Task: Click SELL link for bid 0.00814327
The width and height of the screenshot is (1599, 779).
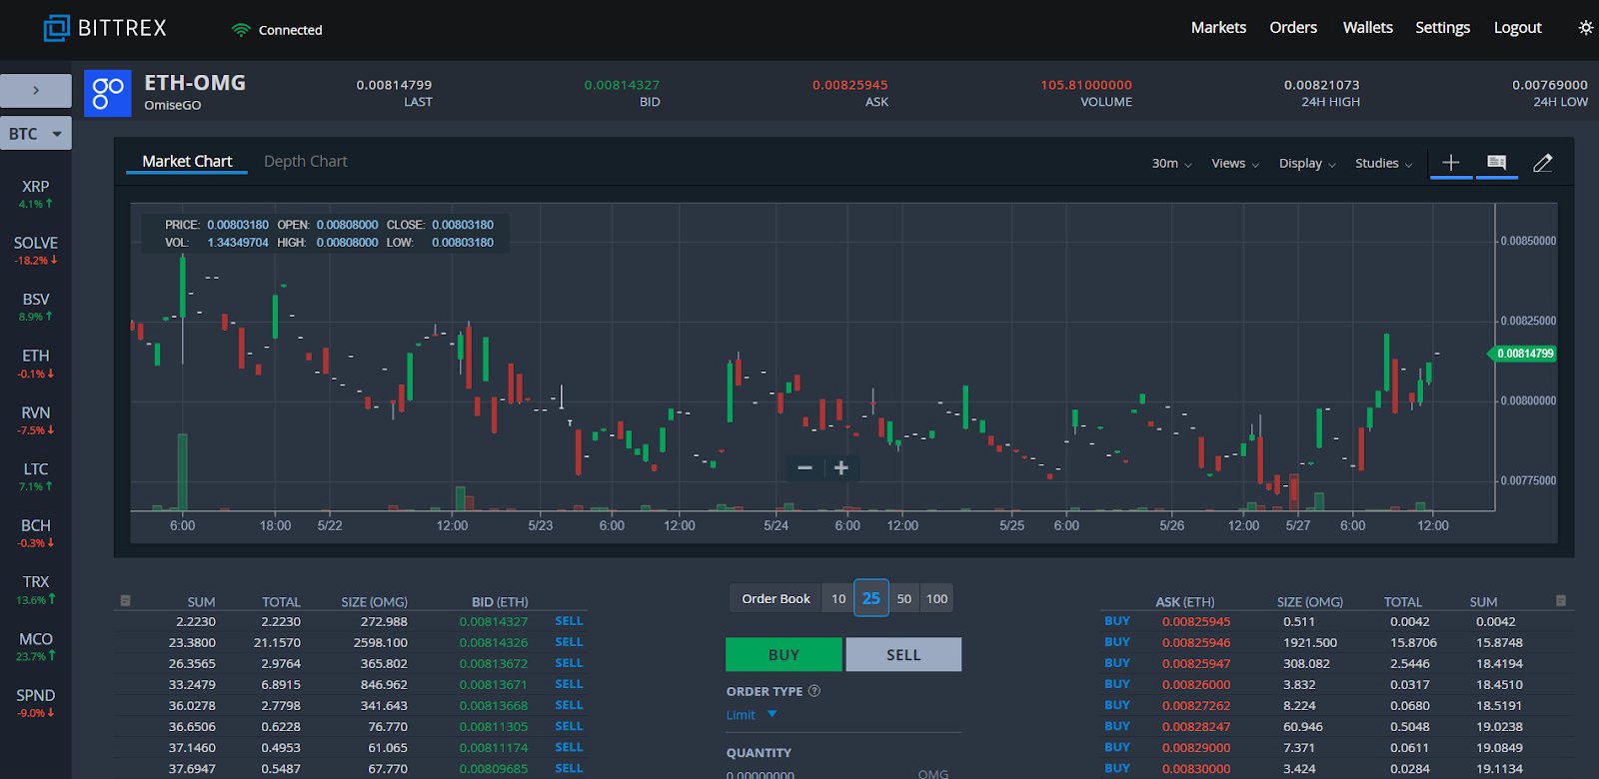Action: 569,621
